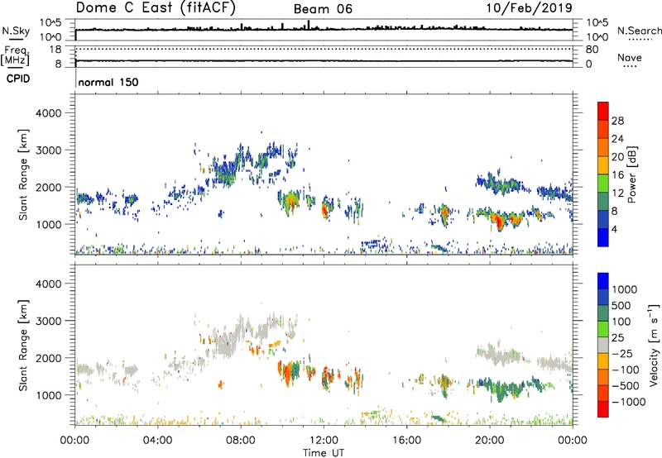This screenshot has width=662, height=458.
Task: Click the date '10/Feb/2019'
Action: pos(529,8)
